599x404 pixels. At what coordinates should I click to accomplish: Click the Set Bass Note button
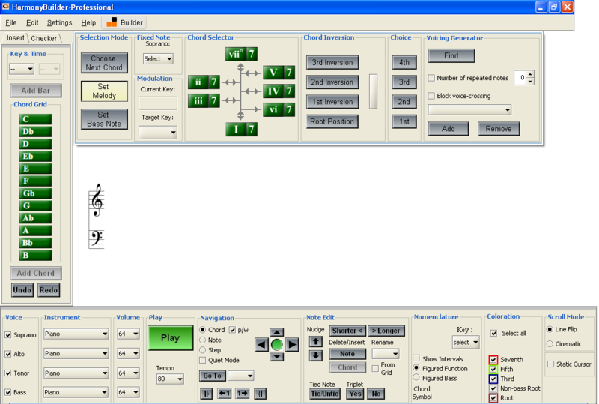(x=104, y=119)
